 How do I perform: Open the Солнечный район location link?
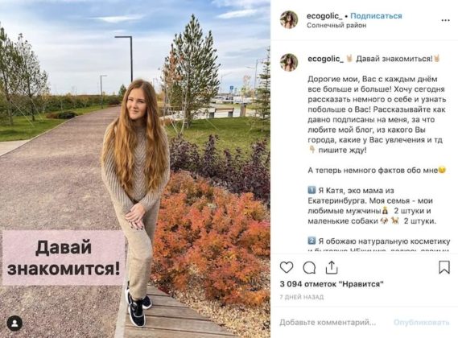[336, 26]
